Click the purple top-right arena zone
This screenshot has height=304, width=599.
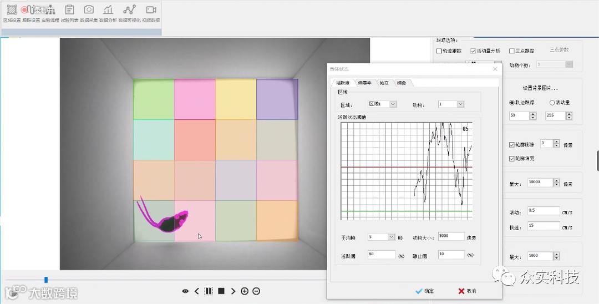[x=277, y=99]
